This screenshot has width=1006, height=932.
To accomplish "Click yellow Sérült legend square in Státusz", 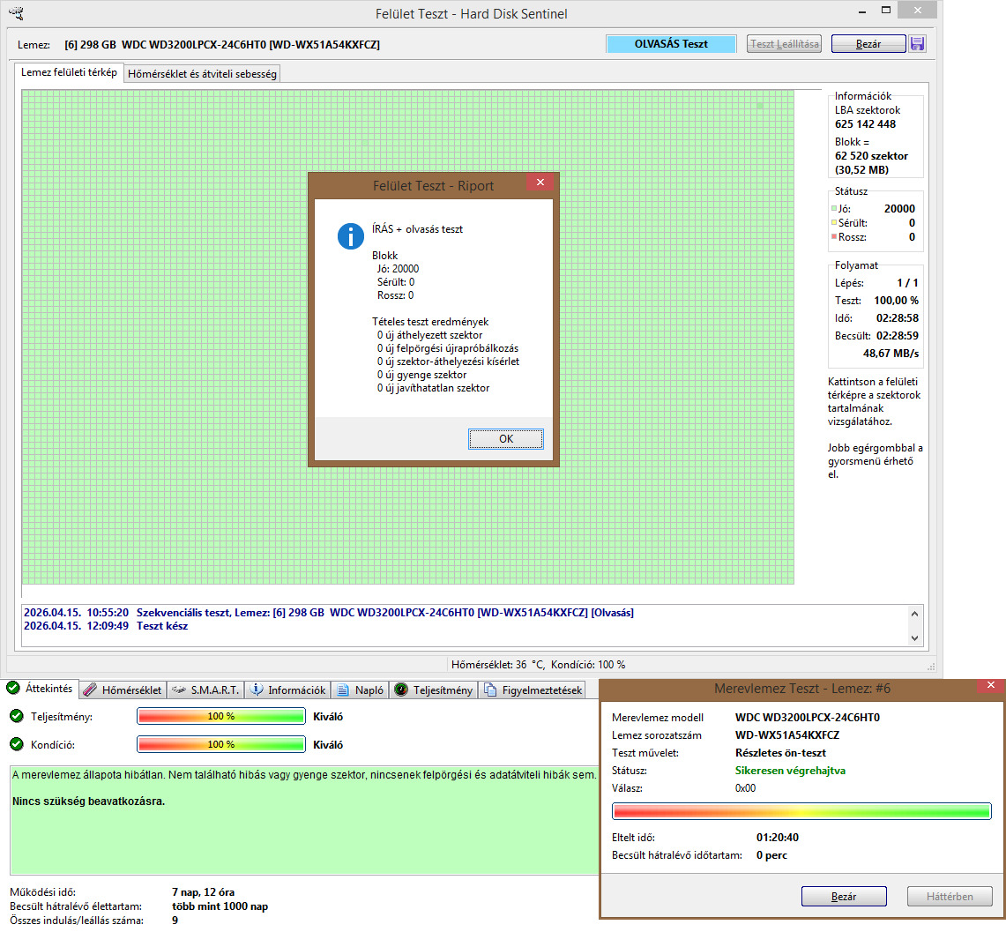I will 834,222.
